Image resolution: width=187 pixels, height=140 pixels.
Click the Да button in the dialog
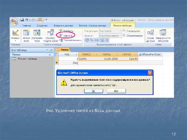pos(94,91)
